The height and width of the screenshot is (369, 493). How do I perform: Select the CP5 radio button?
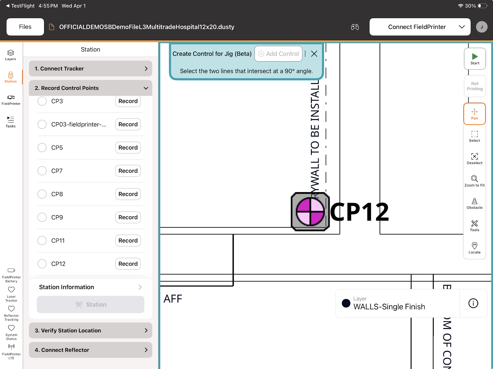pyautogui.click(x=42, y=147)
